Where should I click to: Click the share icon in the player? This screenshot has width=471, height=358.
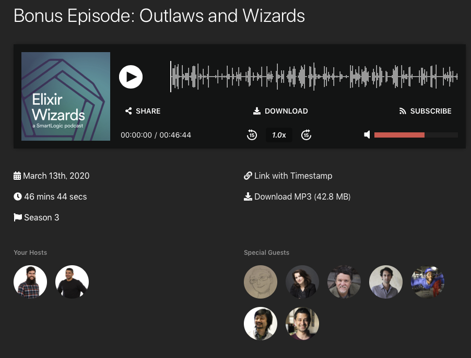[x=128, y=111]
